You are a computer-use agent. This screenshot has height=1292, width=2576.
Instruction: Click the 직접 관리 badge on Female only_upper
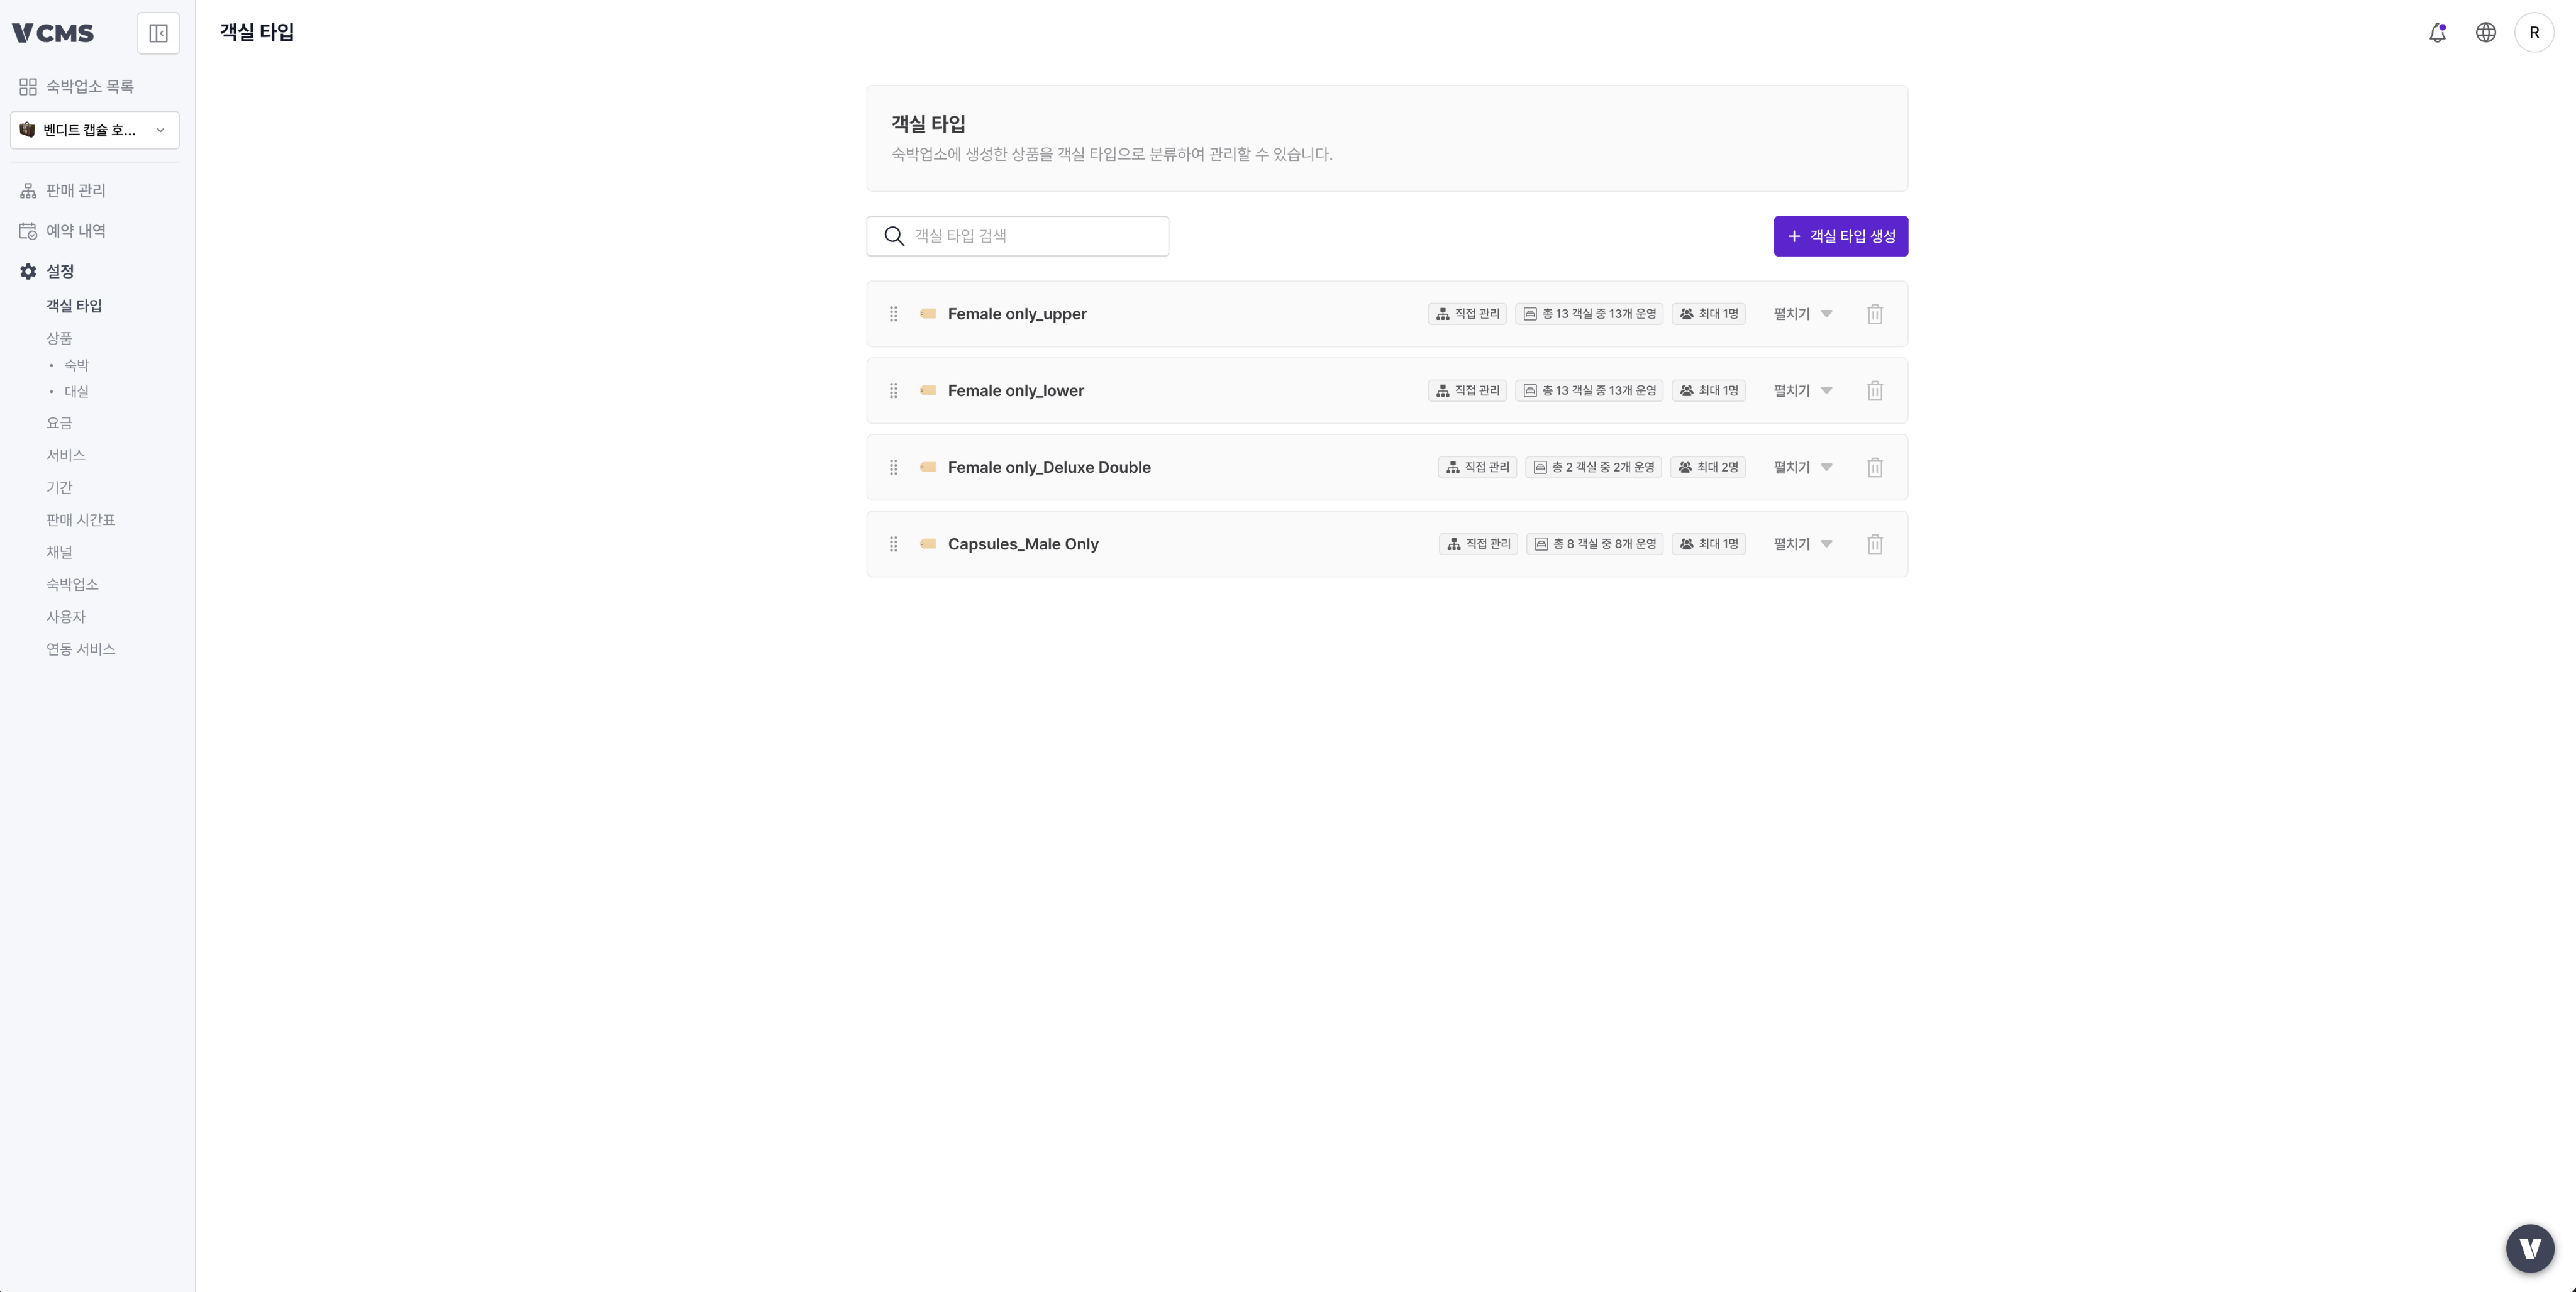pyautogui.click(x=1467, y=314)
